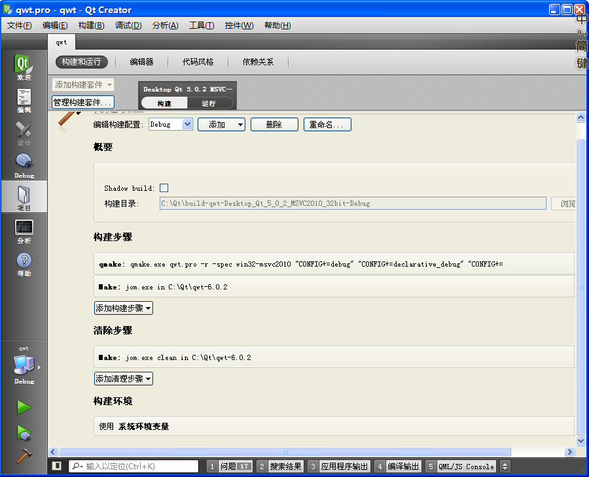Open the 添加构建套件 dropdown
This screenshot has height=477, width=589.
tap(83, 85)
